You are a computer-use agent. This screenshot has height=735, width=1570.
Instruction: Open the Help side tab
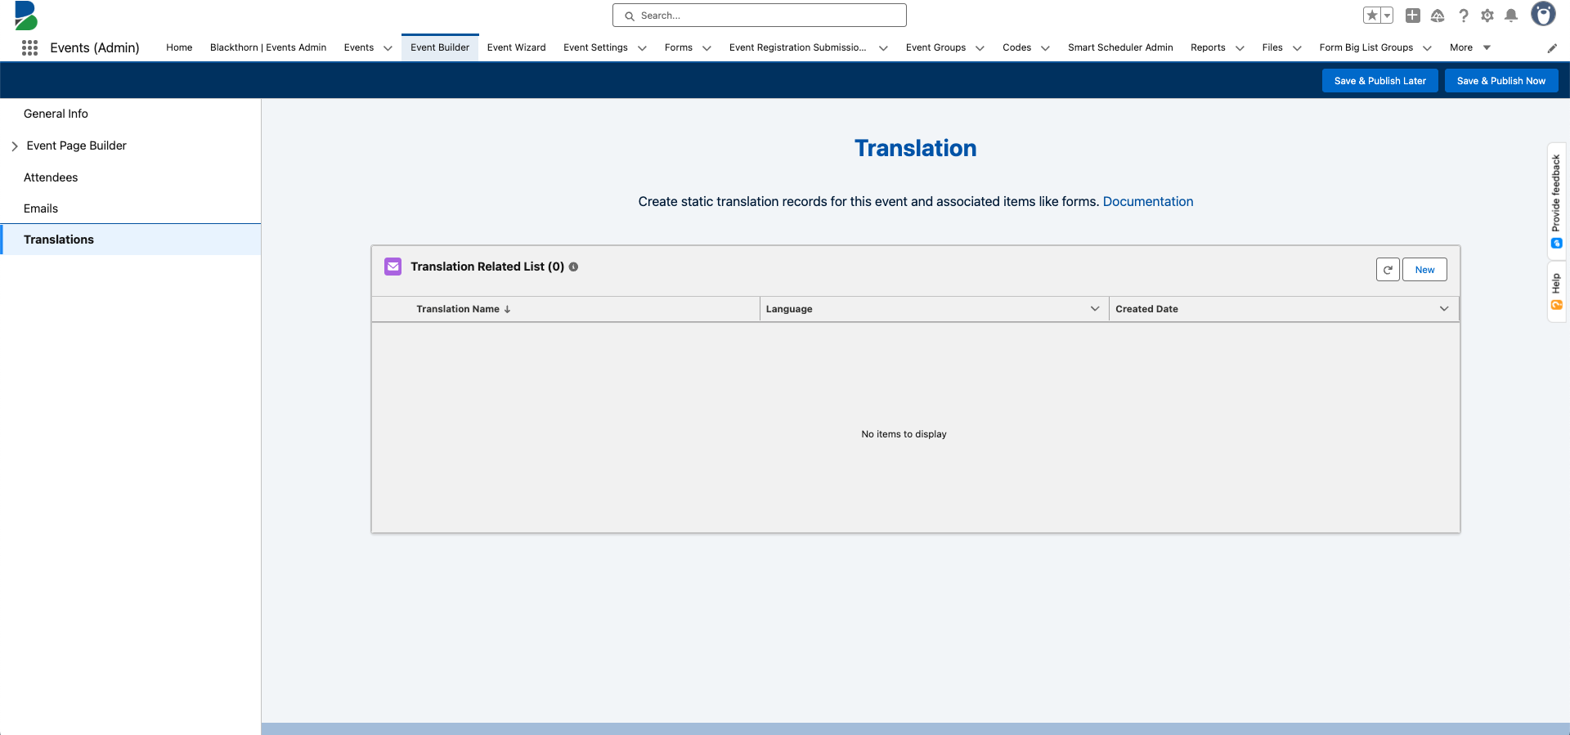pos(1556,292)
